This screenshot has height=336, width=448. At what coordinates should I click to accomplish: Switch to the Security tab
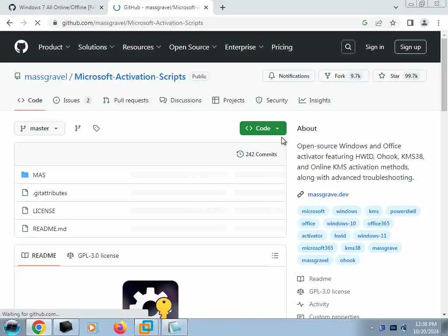point(271,100)
